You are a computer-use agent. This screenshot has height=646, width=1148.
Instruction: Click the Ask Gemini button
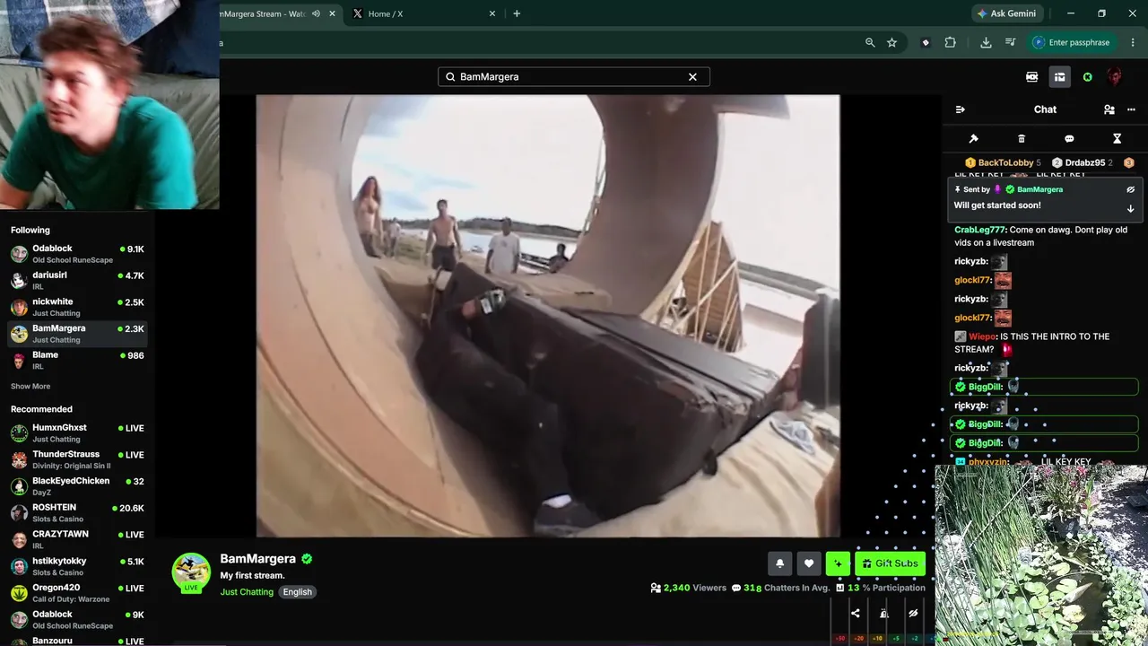pyautogui.click(x=1007, y=13)
